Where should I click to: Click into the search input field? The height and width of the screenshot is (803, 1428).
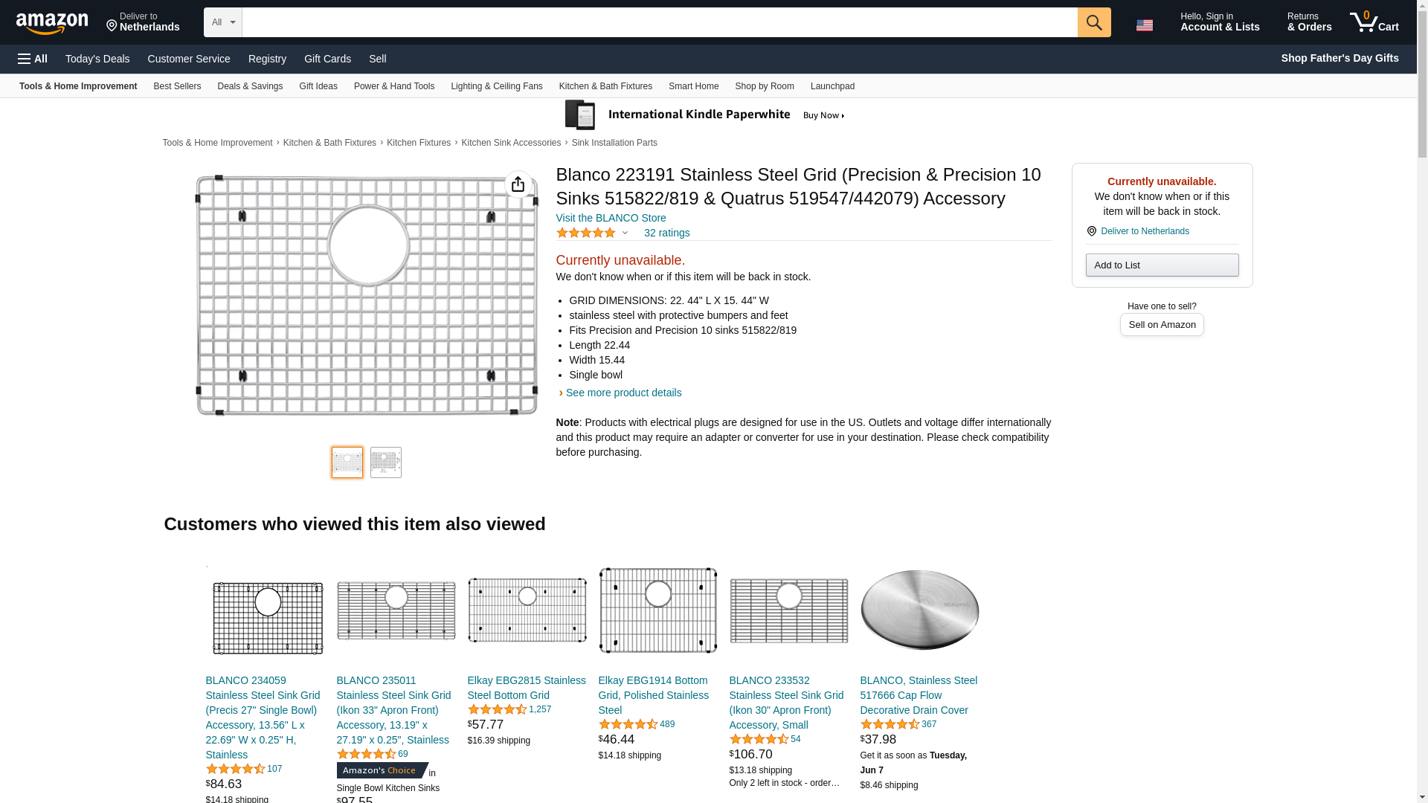coord(659,22)
